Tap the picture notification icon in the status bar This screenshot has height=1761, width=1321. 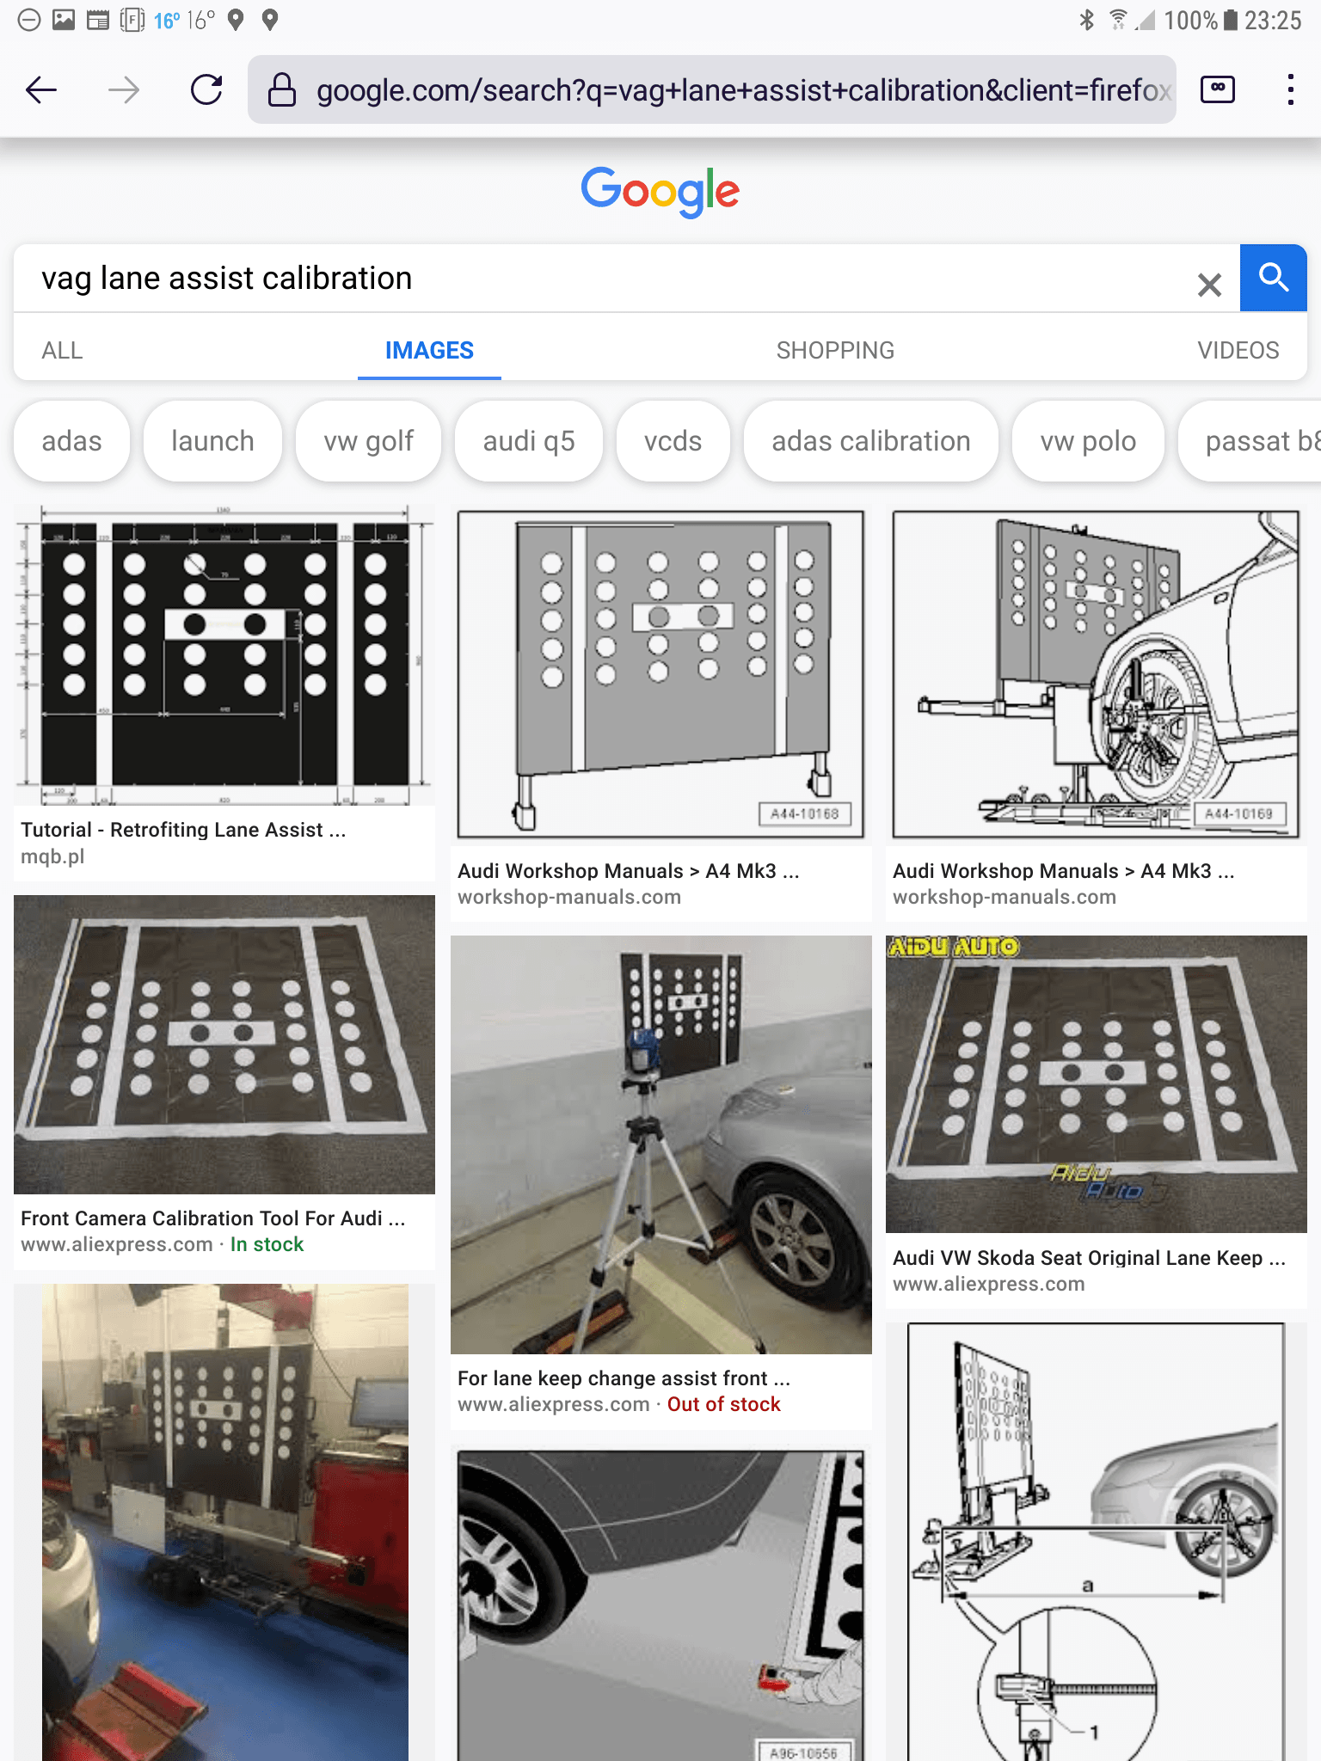[x=64, y=19]
